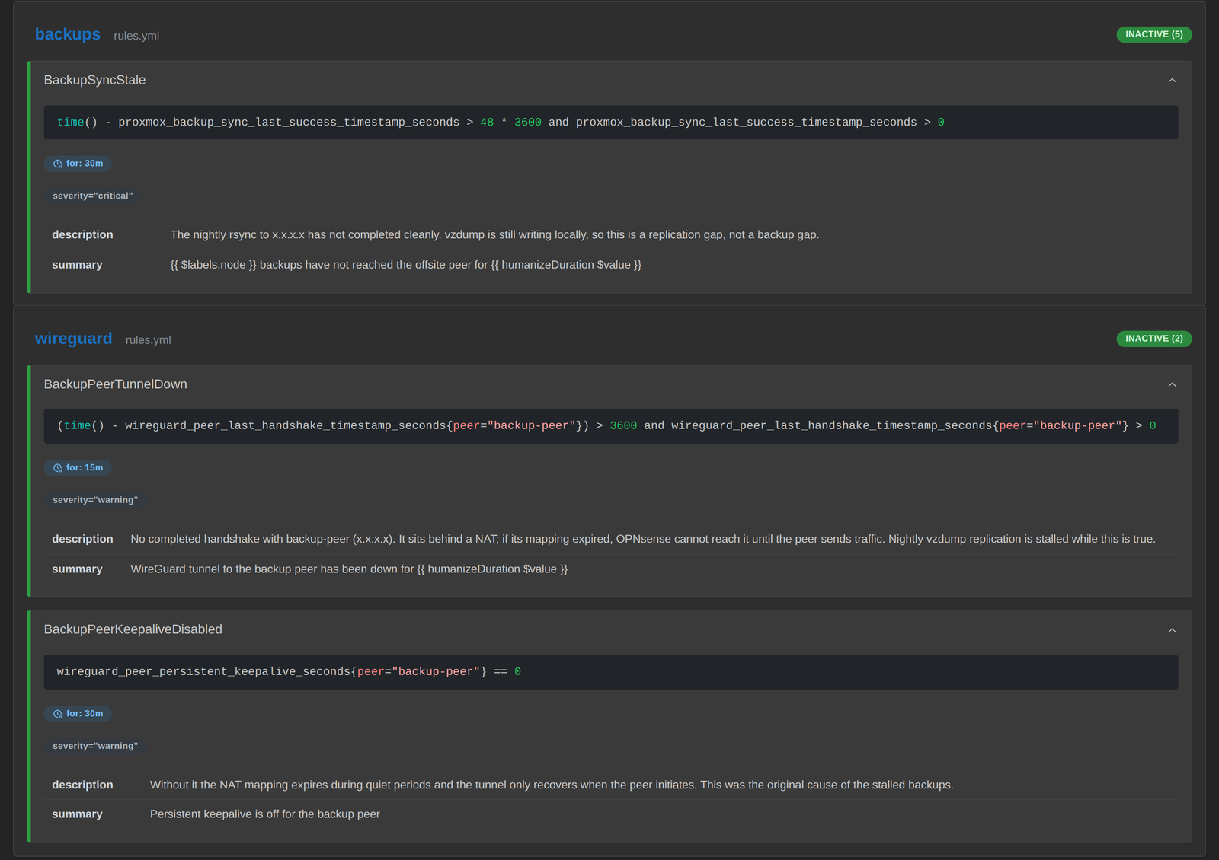Click the summary 'WireGuard tunnel to the backup peer'

(x=349, y=569)
